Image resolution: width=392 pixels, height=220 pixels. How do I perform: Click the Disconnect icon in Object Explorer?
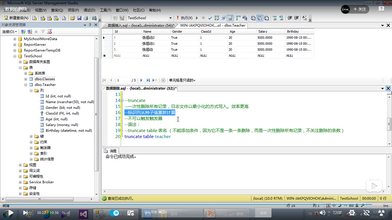[x=30, y=32]
